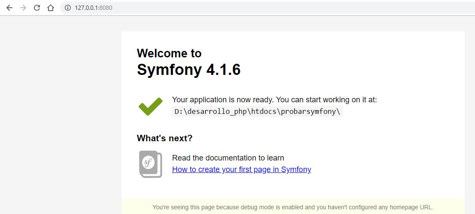Image resolution: width=475 pixels, height=214 pixels.
Task: Click the Symfony documentation book icon
Action: click(151, 164)
